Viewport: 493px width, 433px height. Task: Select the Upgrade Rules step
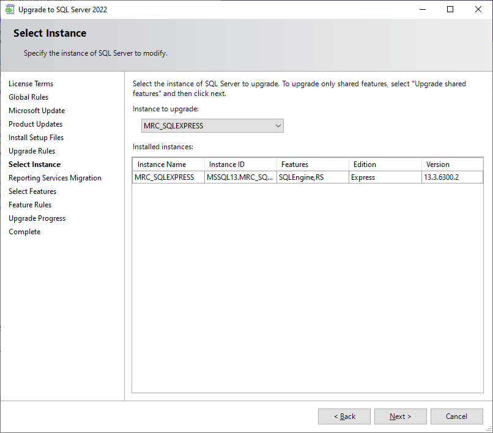pos(32,151)
